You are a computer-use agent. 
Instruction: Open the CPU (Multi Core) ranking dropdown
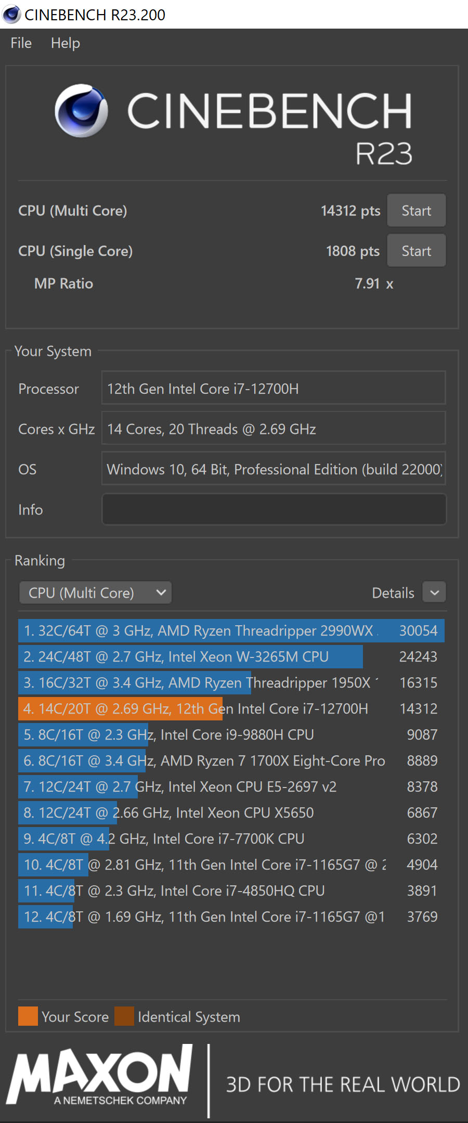(x=96, y=593)
